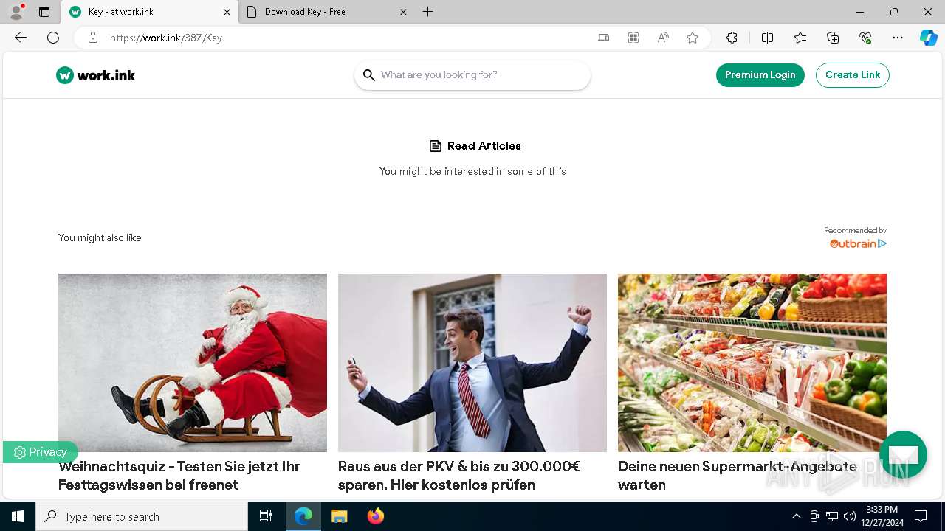
Task: Open the cheering businessman article image
Action: [472, 363]
